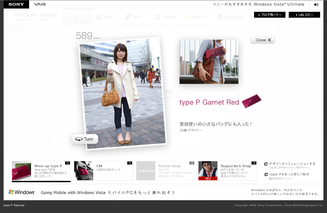Click the Sony logo
The image size is (327, 213).
[x=16, y=4]
